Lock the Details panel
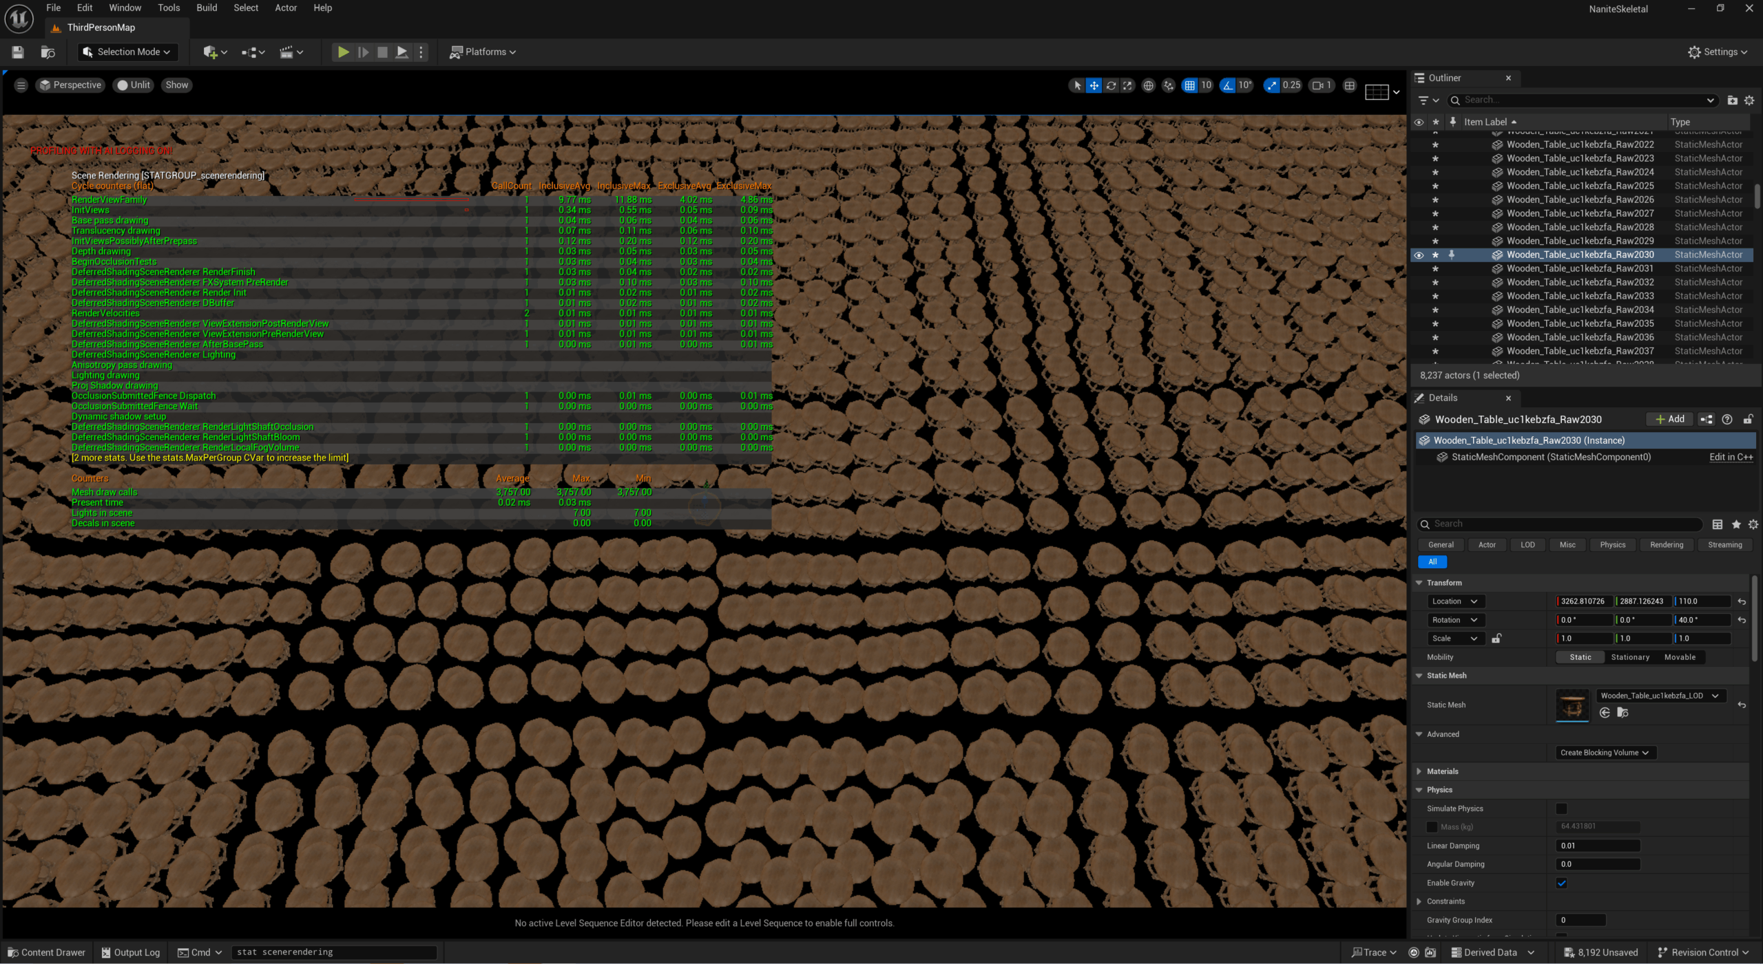The width and height of the screenshot is (1763, 964). coord(1748,420)
